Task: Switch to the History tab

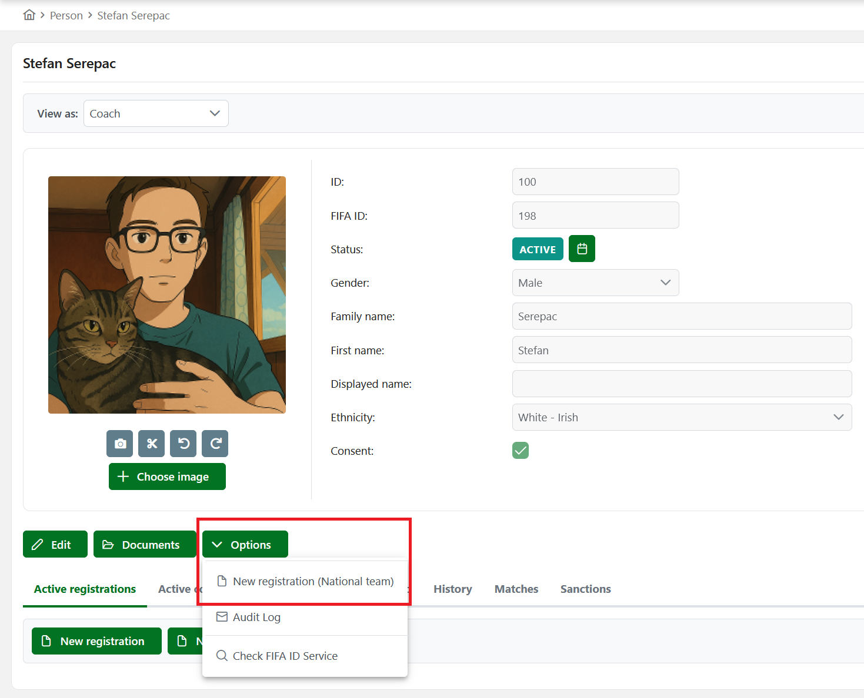Action: click(452, 589)
